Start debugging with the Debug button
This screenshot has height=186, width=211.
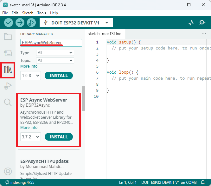[31, 23]
